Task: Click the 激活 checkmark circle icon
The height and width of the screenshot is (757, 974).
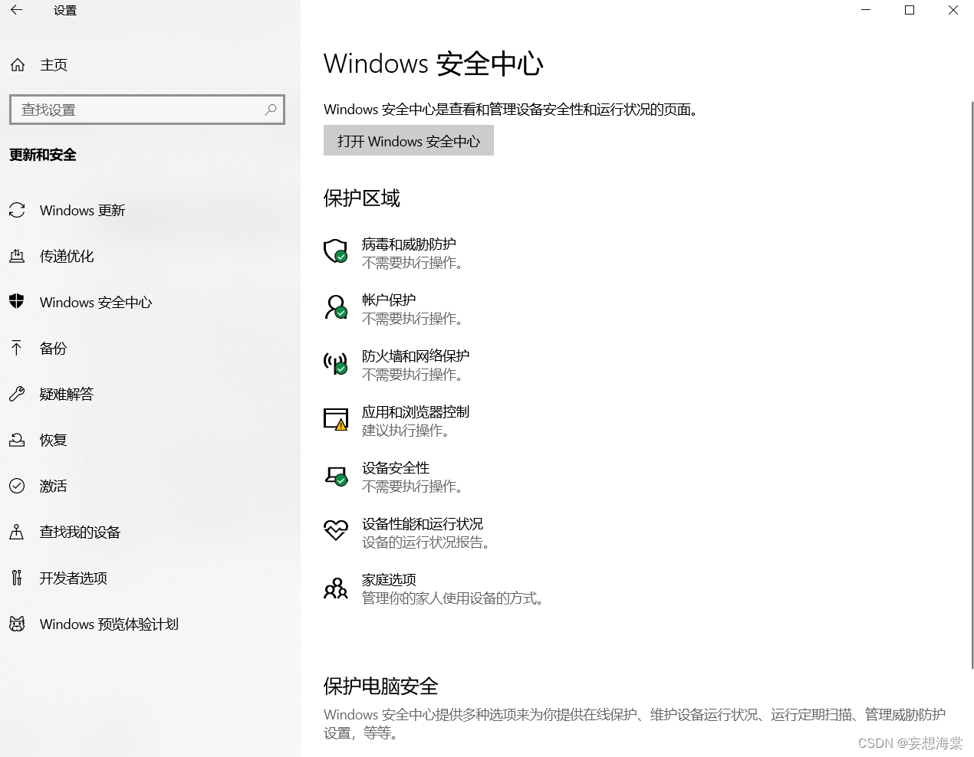Action: (x=17, y=486)
